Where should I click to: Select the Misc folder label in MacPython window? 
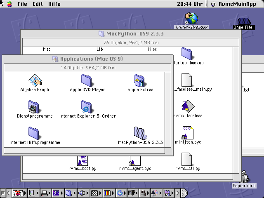[152, 49]
